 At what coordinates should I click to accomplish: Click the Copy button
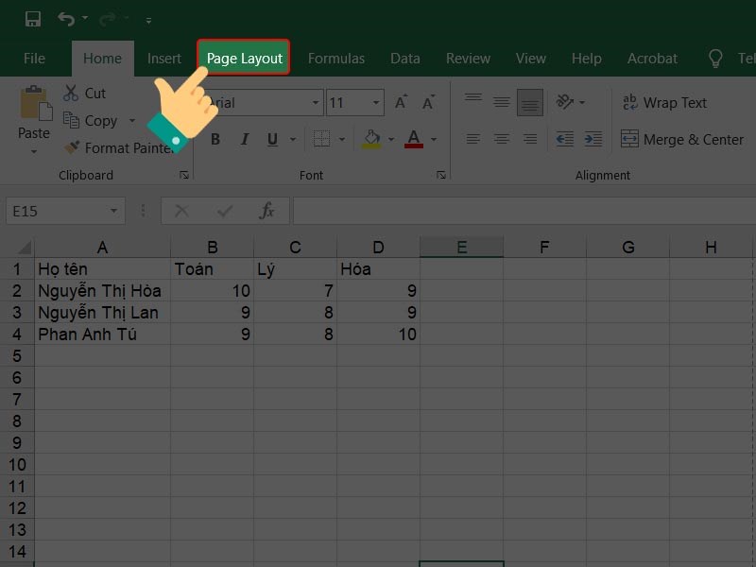click(91, 121)
